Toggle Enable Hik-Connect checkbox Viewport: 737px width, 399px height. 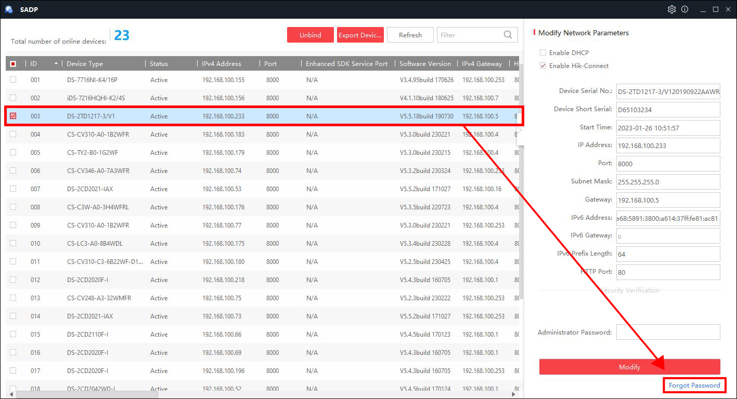tap(543, 65)
